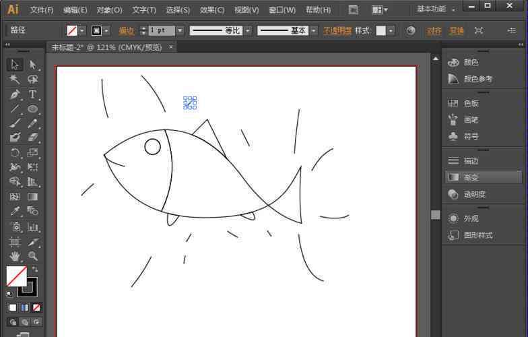
Task: Open stroke weight dropdown next to 1 pt
Action: (x=180, y=31)
